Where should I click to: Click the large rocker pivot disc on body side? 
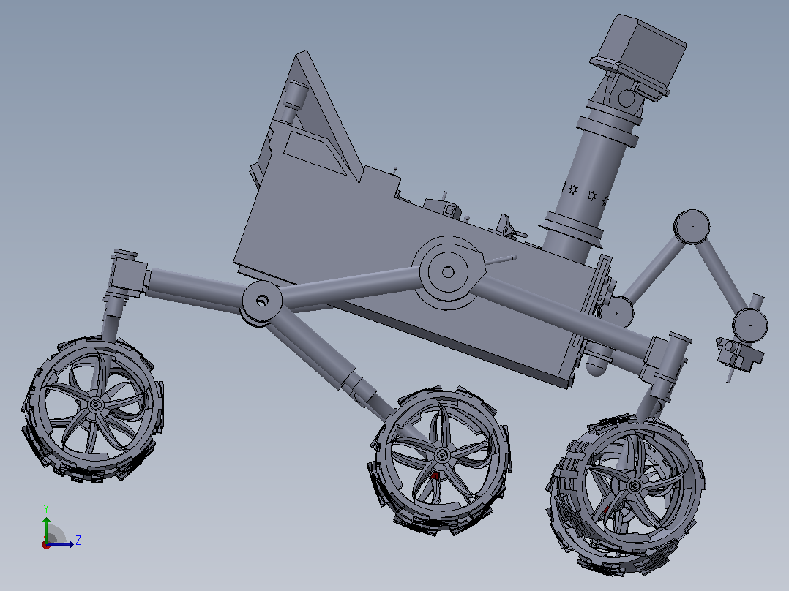pos(447,273)
